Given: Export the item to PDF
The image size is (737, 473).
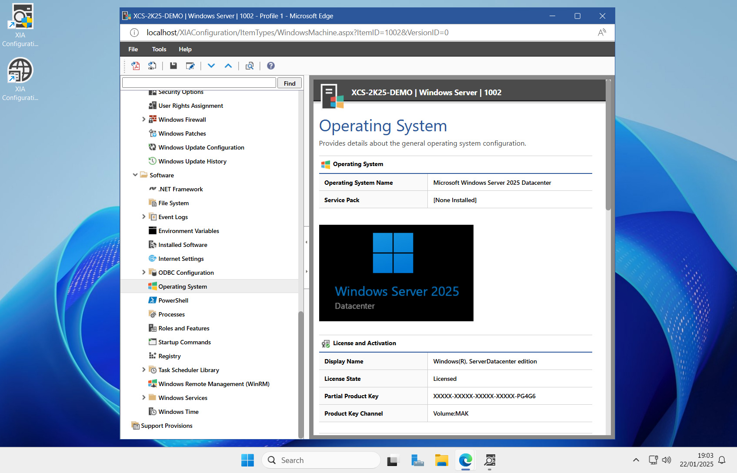Looking at the screenshot, I should click(136, 66).
